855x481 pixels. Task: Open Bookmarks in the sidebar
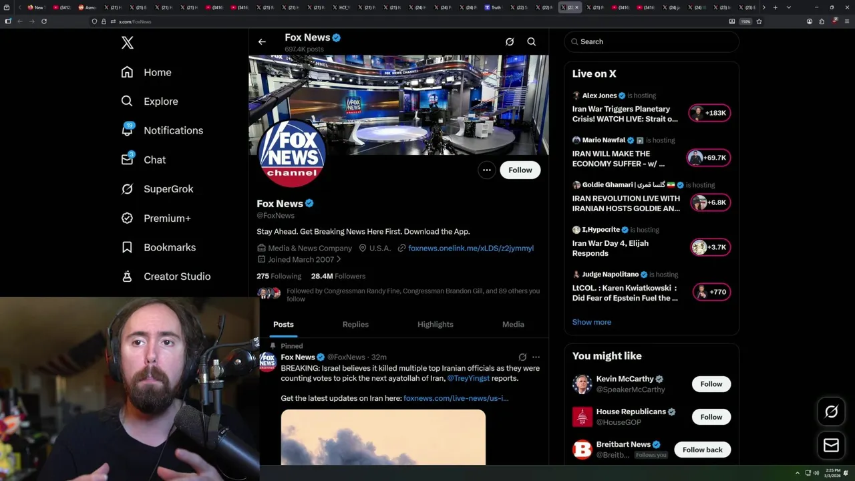(158, 247)
